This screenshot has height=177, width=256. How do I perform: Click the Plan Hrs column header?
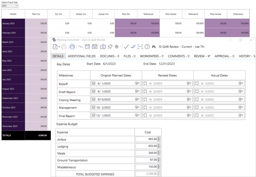pos(36,14)
